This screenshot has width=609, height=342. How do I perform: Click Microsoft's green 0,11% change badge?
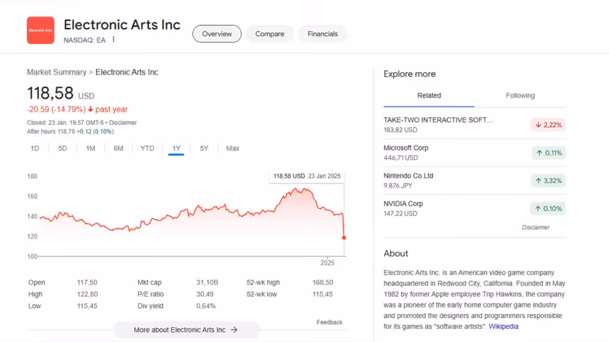[x=547, y=153]
